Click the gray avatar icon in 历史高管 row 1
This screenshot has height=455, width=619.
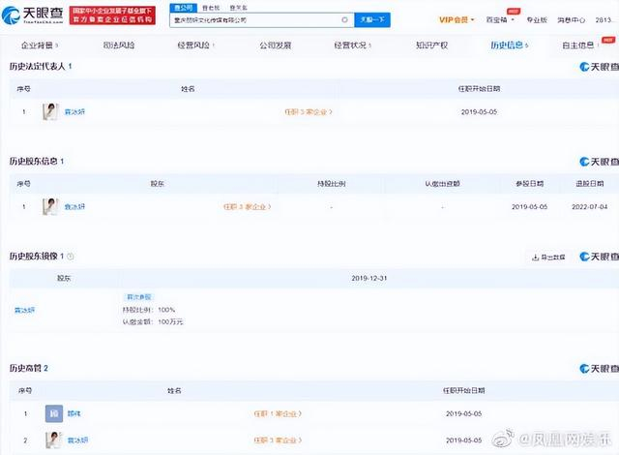pyautogui.click(x=53, y=413)
